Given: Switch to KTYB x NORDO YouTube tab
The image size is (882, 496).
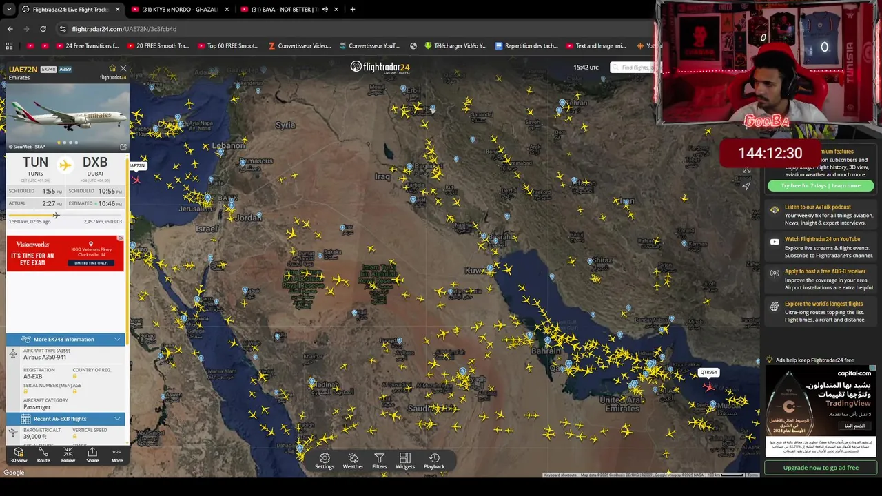Looking at the screenshot, I should 179,10.
